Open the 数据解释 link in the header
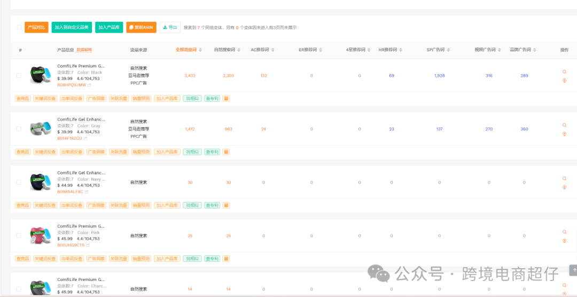Viewport: 577px width, 297px height. pyautogui.click(x=84, y=50)
